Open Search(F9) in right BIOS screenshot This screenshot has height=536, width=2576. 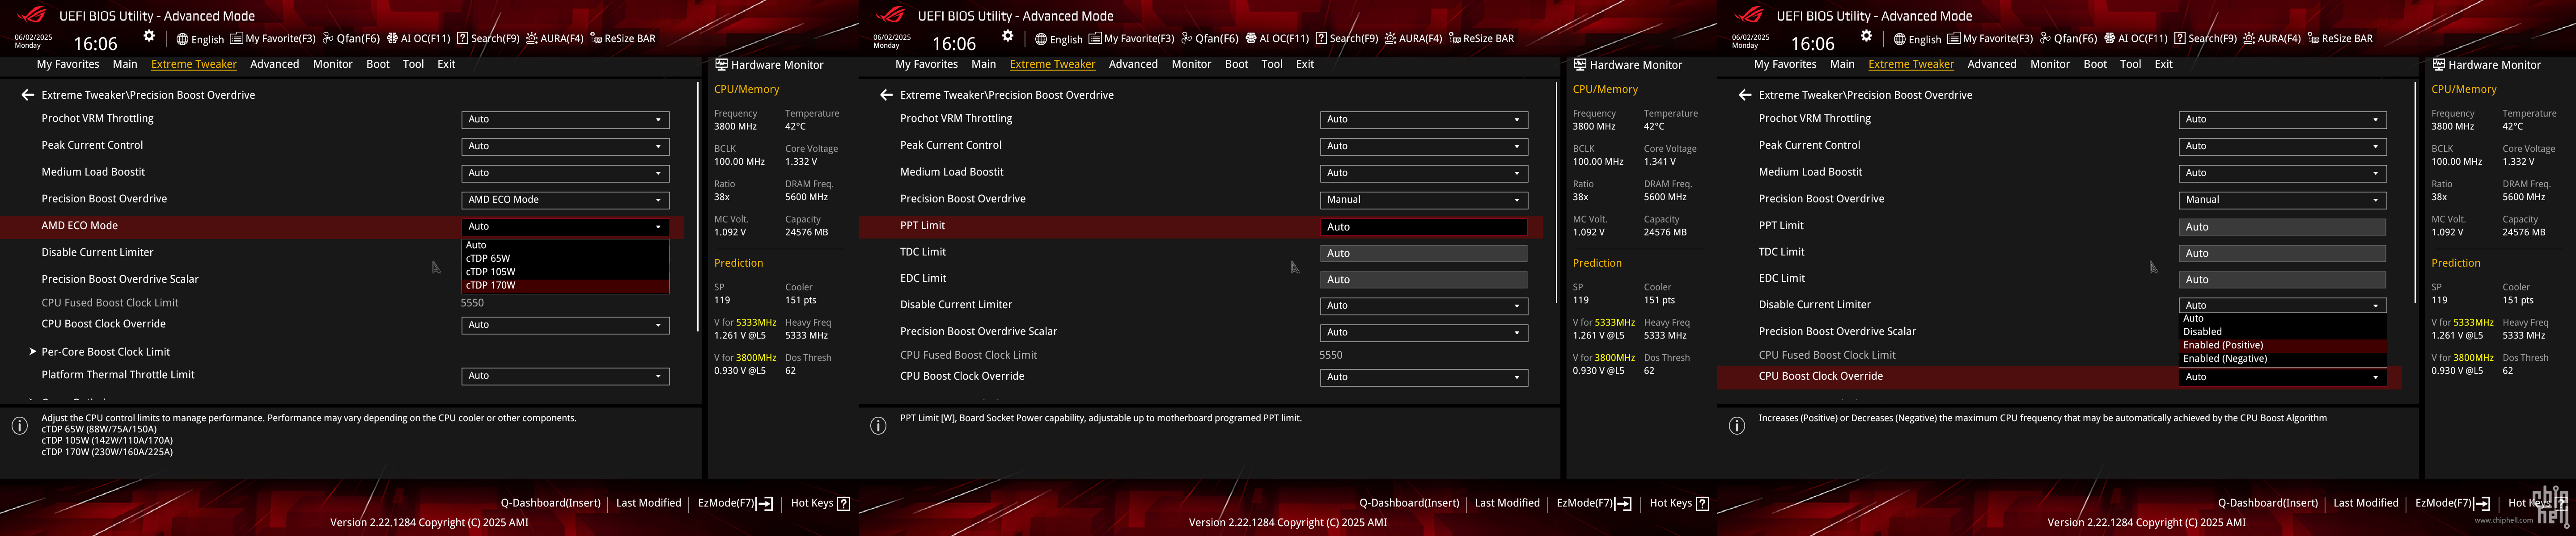(x=2205, y=39)
